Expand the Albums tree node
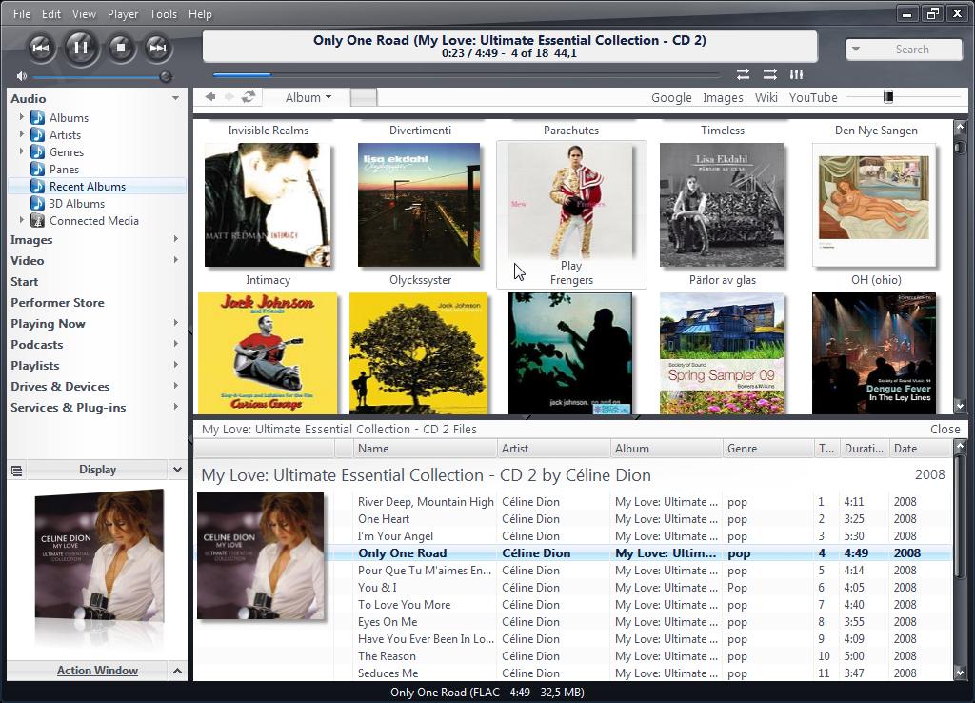The width and height of the screenshot is (975, 703). click(x=22, y=117)
